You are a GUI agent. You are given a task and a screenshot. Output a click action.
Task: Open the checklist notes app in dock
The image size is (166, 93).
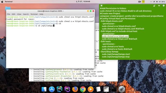98,89
